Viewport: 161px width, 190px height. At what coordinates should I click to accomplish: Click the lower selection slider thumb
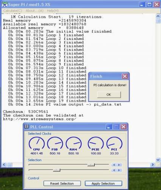point(56,170)
